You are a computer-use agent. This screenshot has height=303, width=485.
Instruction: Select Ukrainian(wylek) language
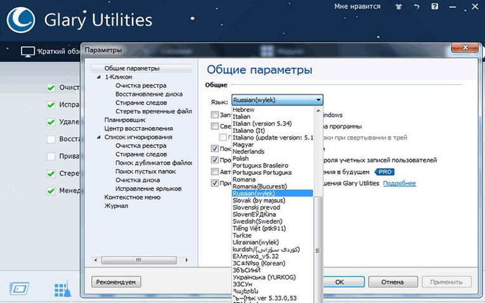(255, 242)
